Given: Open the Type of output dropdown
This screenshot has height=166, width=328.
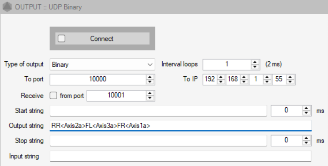Looking at the screenshot, I should (x=102, y=64).
